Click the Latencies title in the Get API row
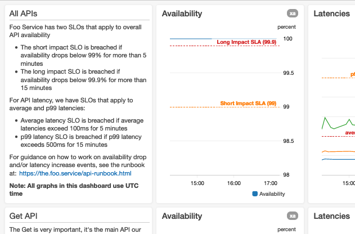 pos(331,216)
